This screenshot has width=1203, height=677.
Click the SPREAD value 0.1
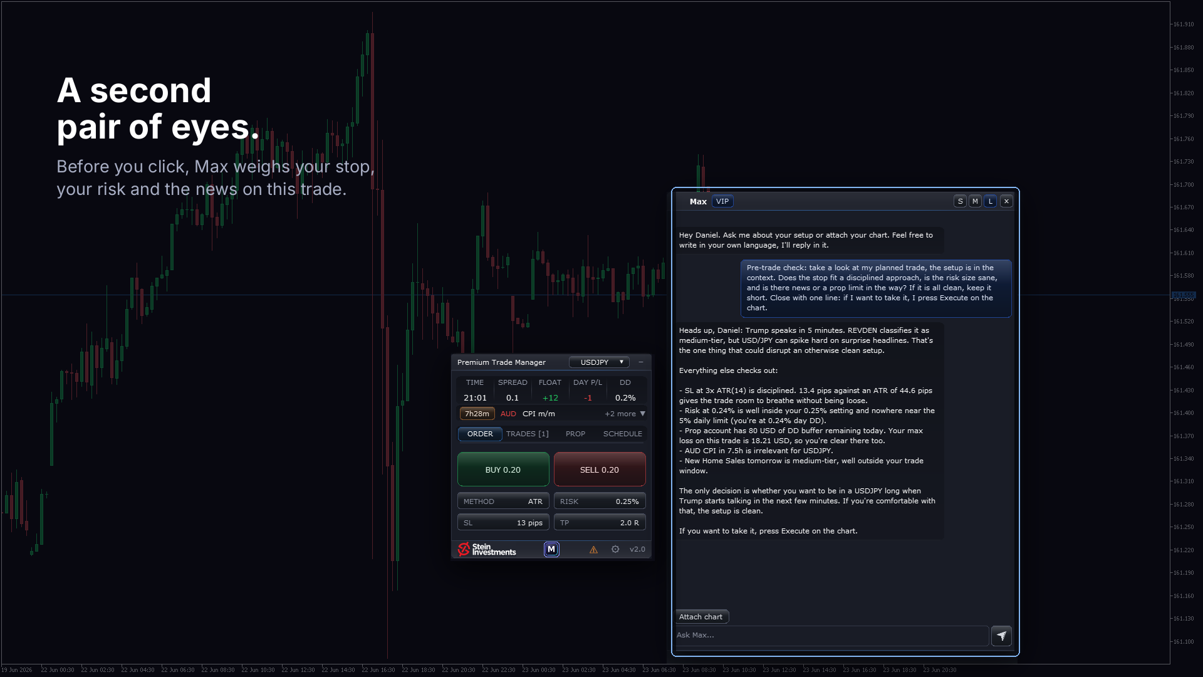pyautogui.click(x=513, y=398)
